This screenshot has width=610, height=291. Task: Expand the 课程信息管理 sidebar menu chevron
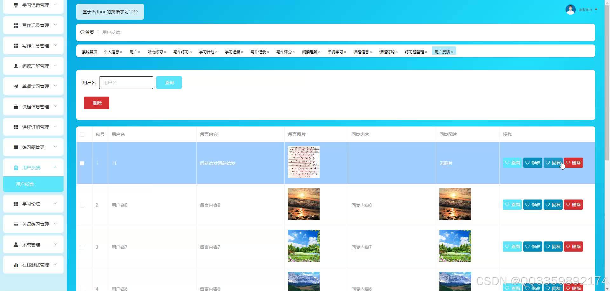tap(55, 106)
